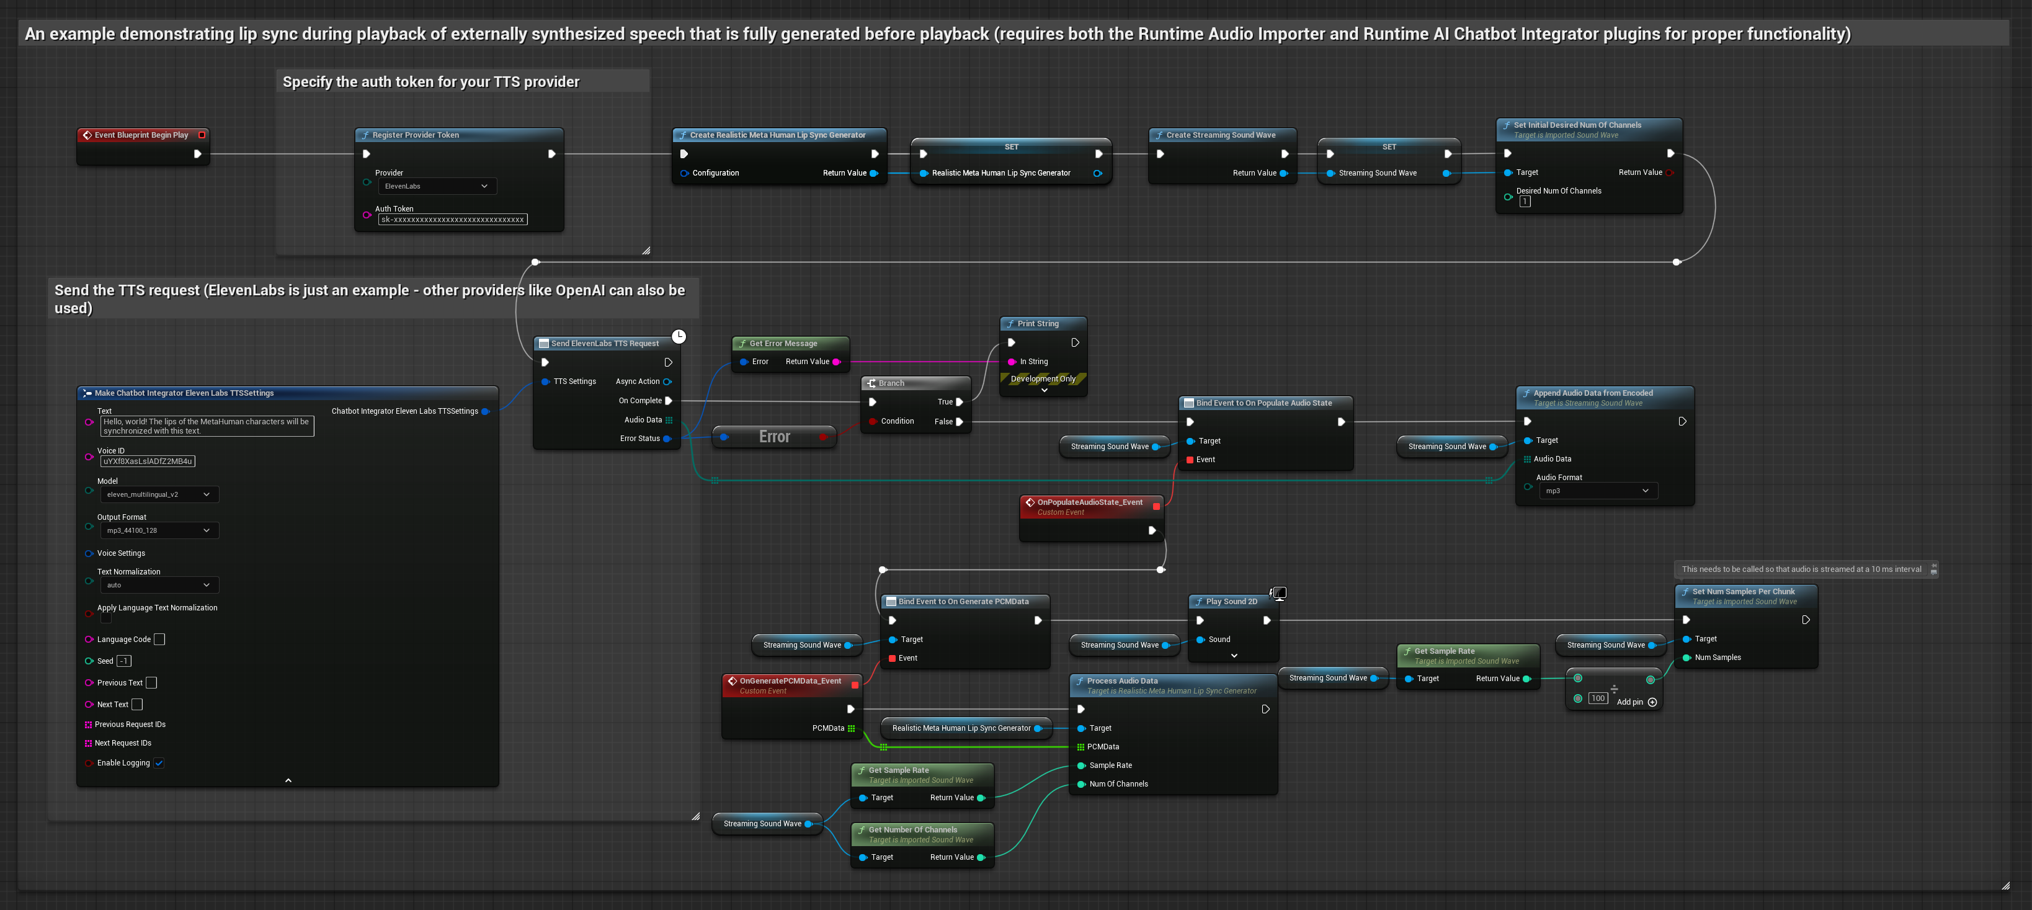
Task: Open the Provider ElevenLabs dropdown
Action: point(437,186)
